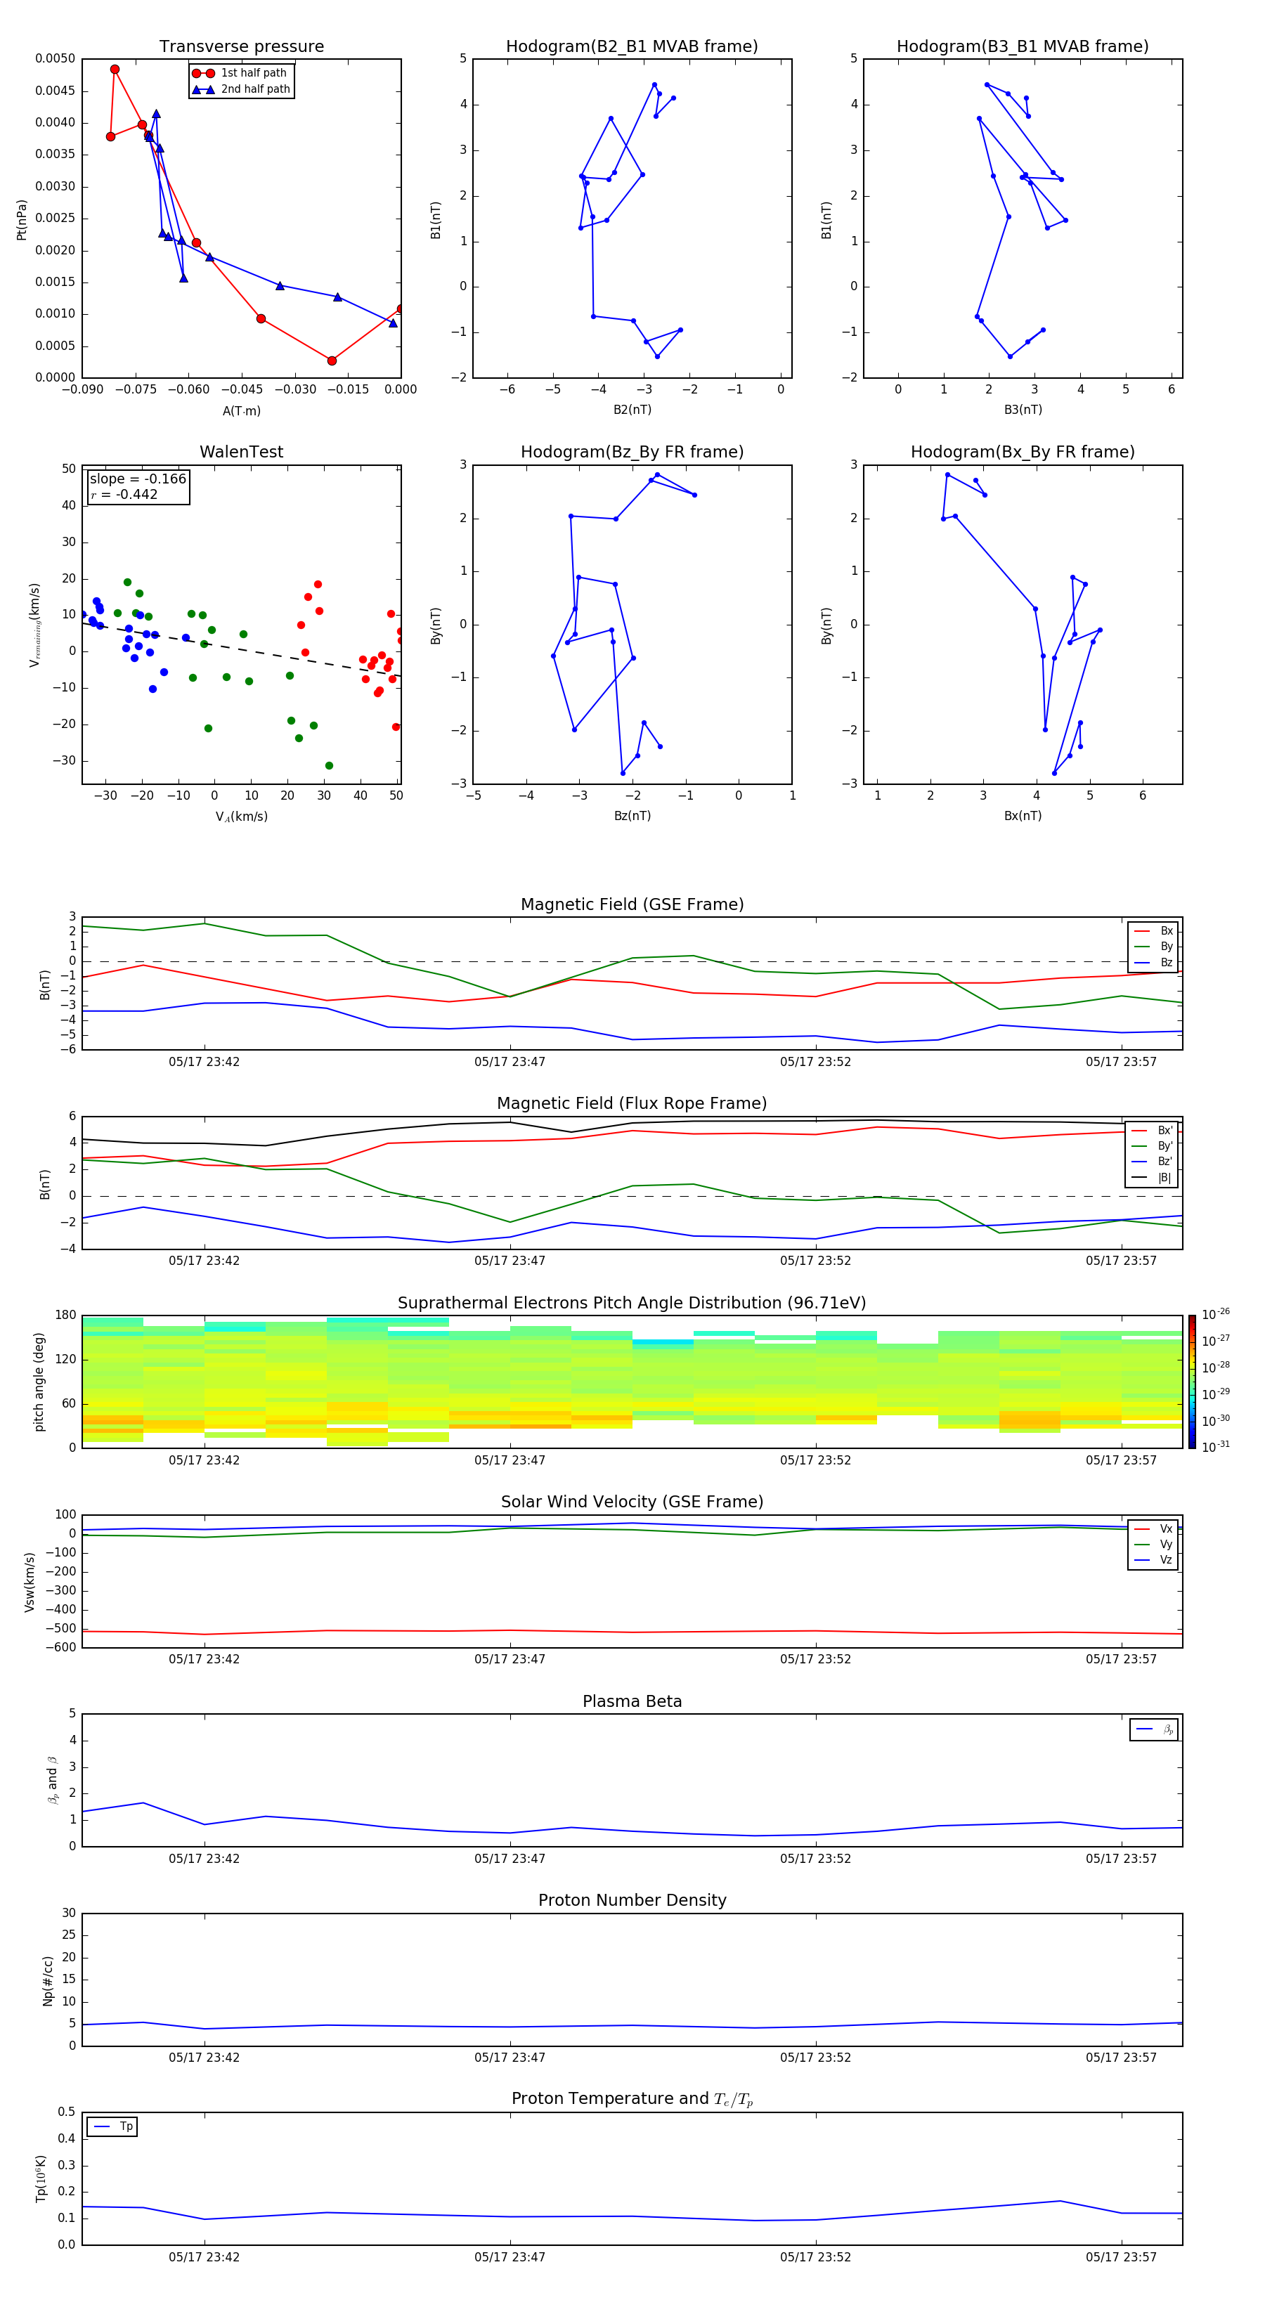Click the 'A(T·m)' x-axis label
This screenshot has width=1265, height=2319.
tap(241, 410)
